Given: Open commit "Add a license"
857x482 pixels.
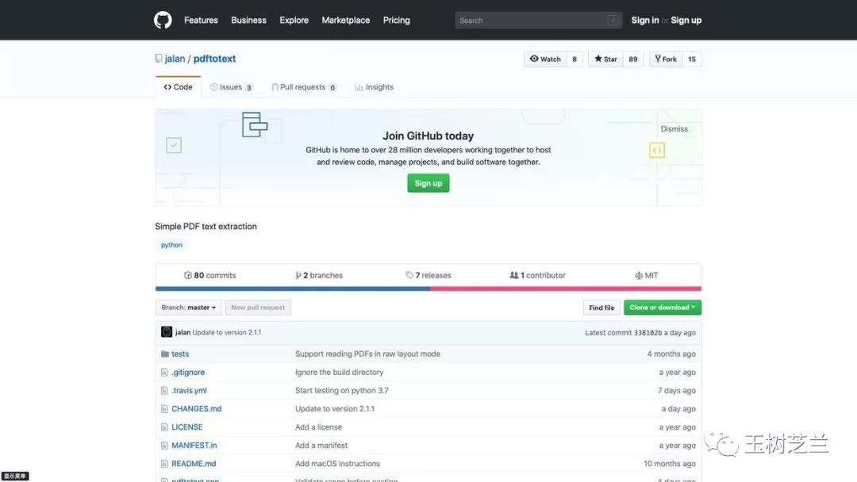Looking at the screenshot, I should 319,427.
